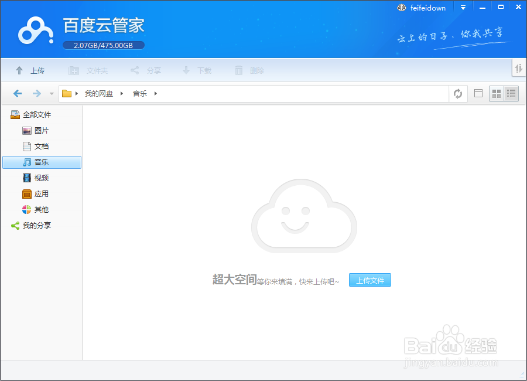Open the transfer list panel icon
Screen dimensions: 527x381
click(519, 69)
